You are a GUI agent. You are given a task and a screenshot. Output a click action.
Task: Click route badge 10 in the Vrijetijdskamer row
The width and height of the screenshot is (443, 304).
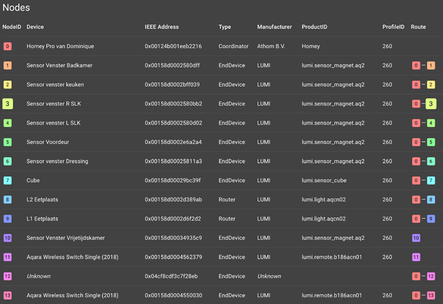416,238
